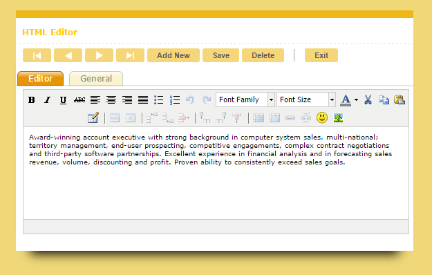The width and height of the screenshot is (432, 275).
Task: Insert an image via tree icon
Action: (x=338, y=118)
